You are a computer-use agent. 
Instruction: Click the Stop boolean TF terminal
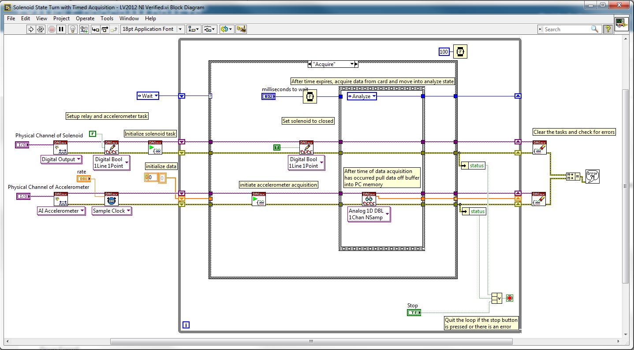[x=414, y=313]
